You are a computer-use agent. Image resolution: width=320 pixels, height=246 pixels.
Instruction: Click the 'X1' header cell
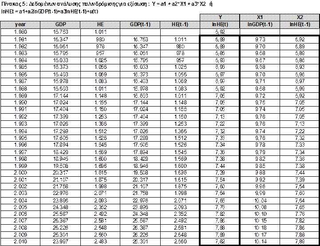click(x=260, y=17)
